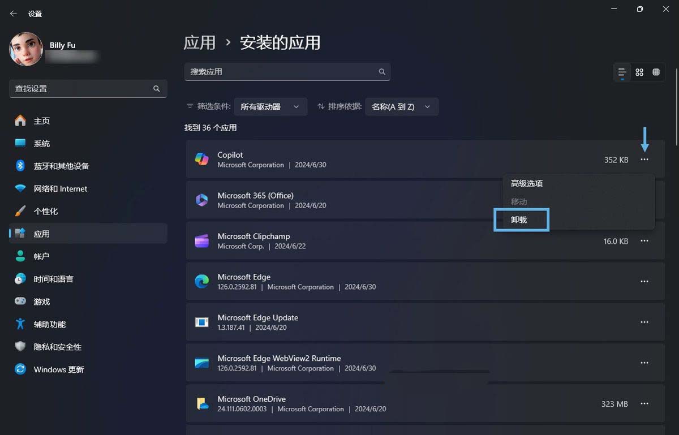
Task: Click the Microsoft Edge Update app icon
Action: [202, 322]
